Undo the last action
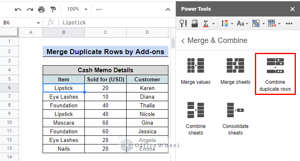 click(18, 9)
